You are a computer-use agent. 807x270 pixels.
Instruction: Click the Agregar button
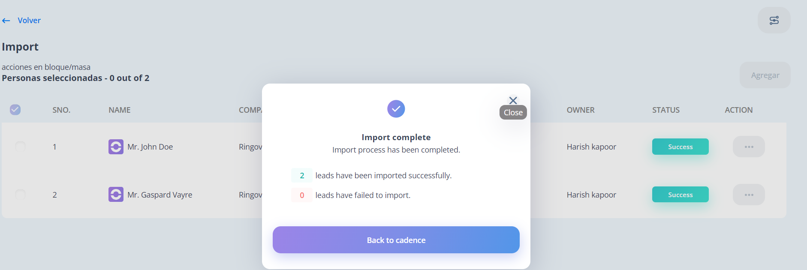tap(765, 75)
